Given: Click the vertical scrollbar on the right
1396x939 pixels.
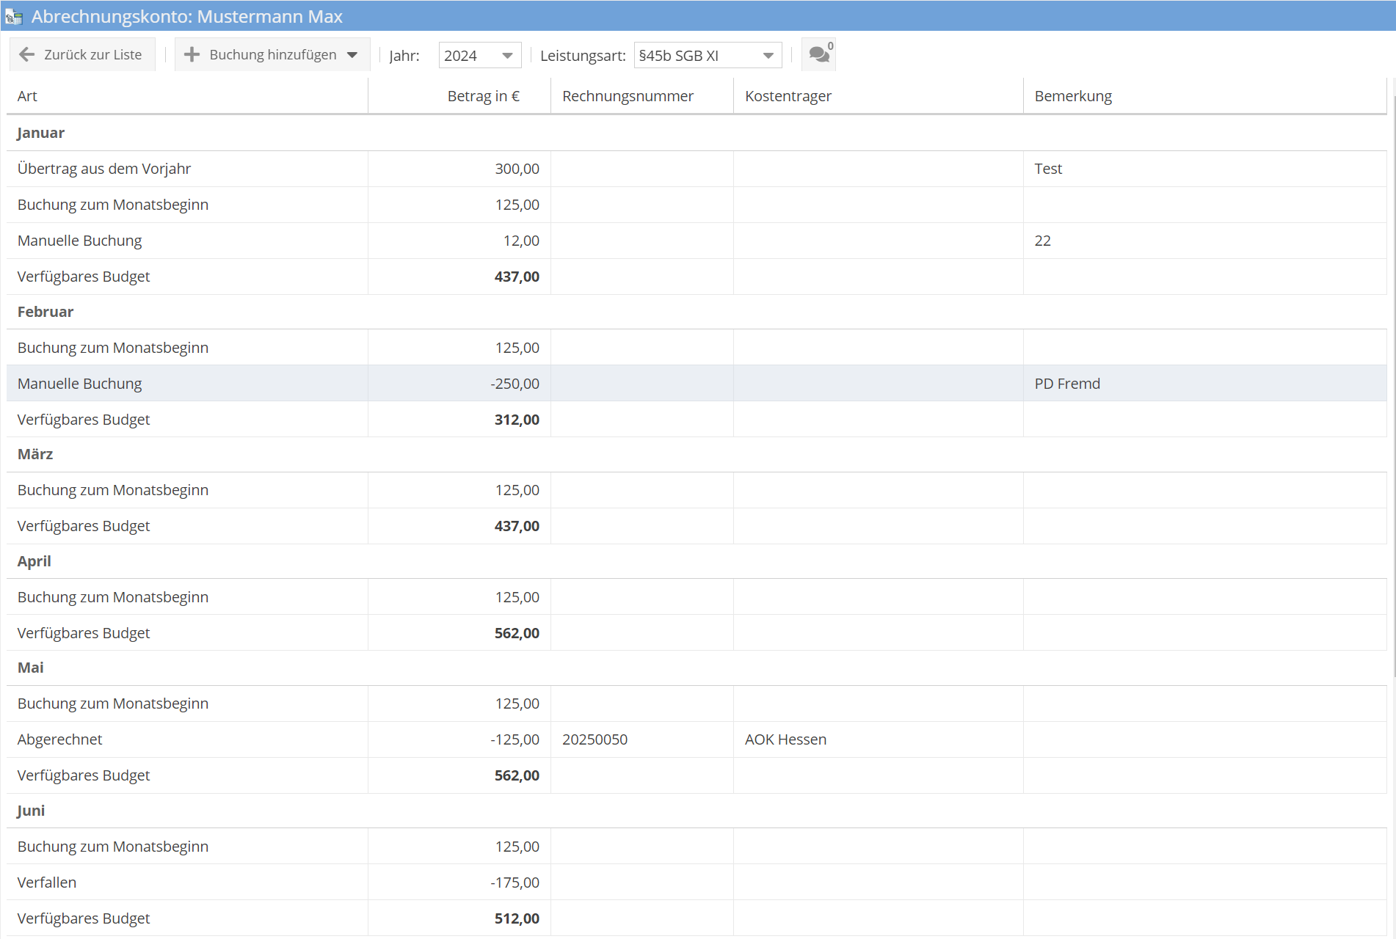Looking at the screenshot, I should point(1392,367).
